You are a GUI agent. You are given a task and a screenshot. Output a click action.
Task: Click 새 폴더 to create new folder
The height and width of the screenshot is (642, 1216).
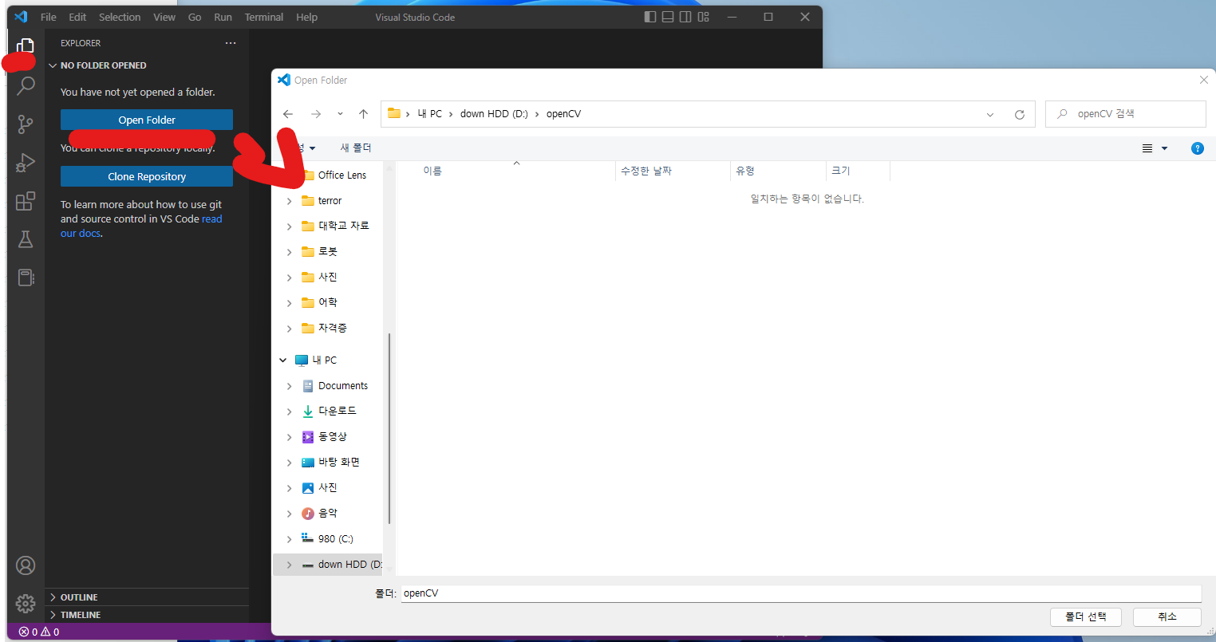coord(356,148)
